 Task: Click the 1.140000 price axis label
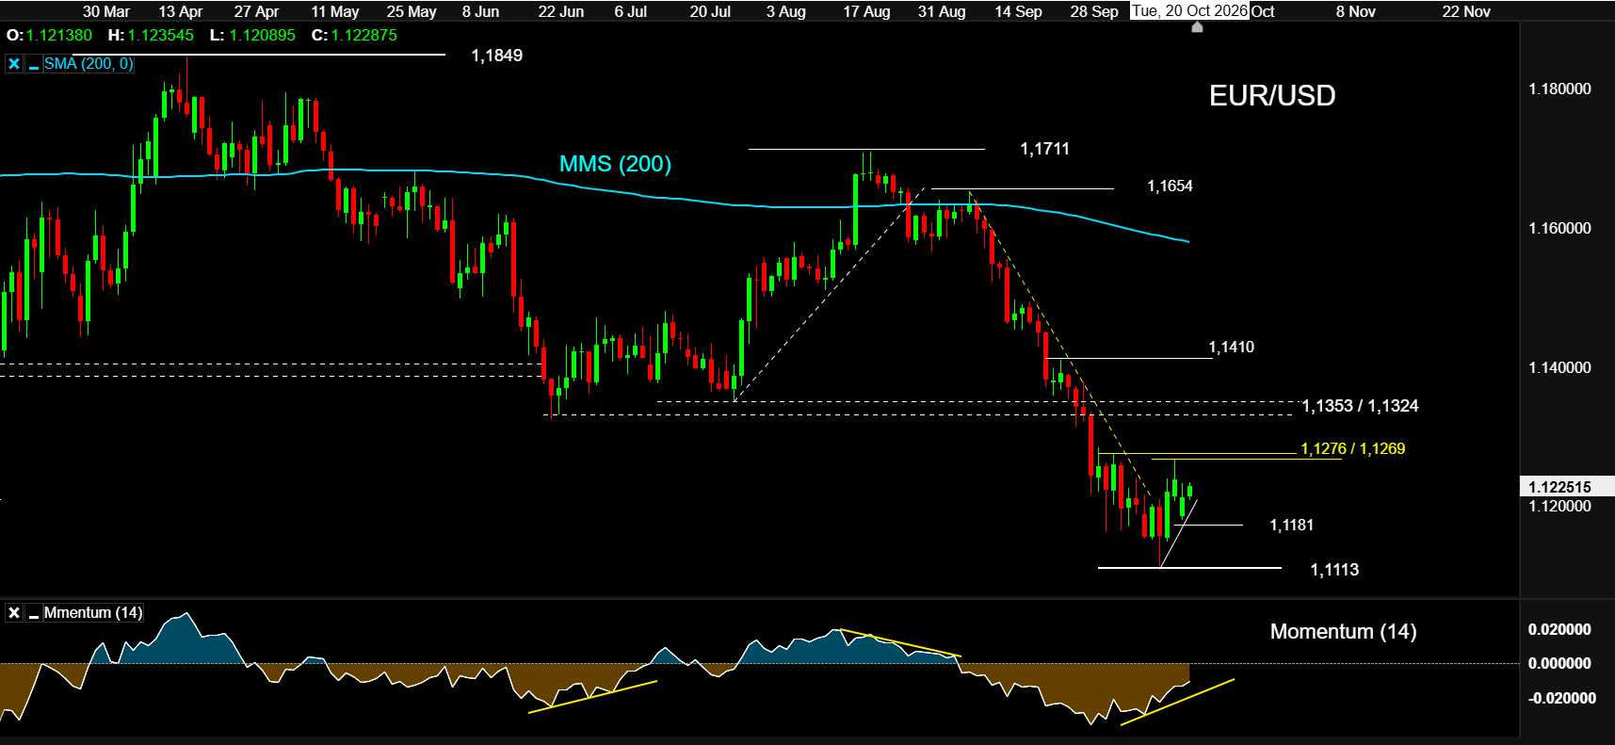pyautogui.click(x=1559, y=368)
